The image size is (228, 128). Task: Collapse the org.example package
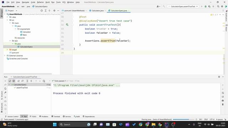[15, 29]
